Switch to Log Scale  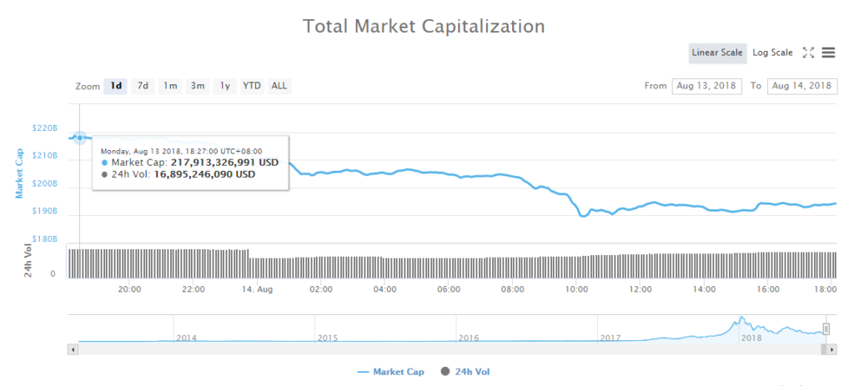click(x=772, y=53)
